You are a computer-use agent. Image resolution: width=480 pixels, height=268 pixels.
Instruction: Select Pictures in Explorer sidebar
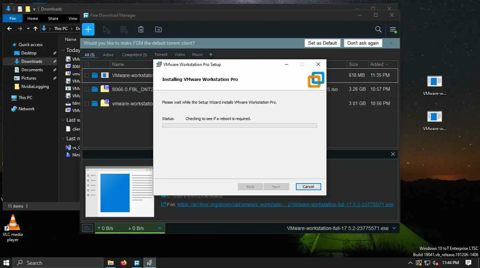tap(29, 78)
